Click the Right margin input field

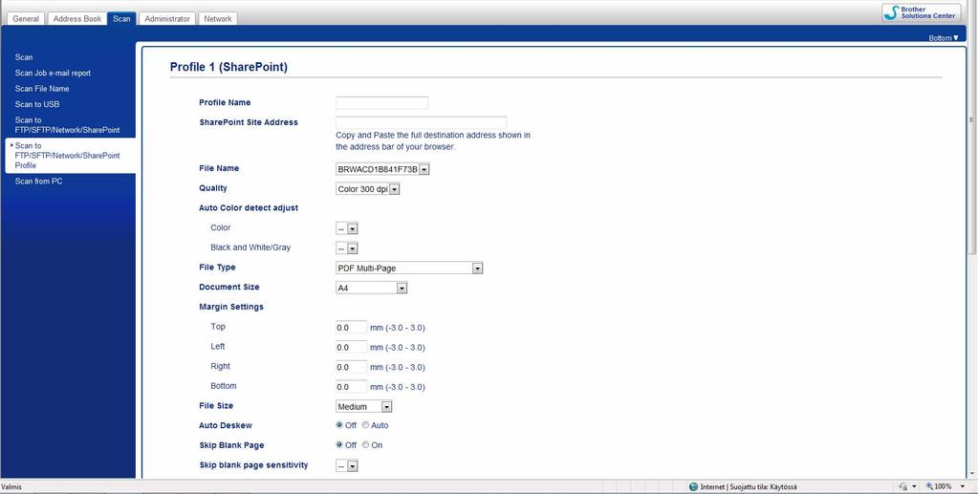pos(351,367)
